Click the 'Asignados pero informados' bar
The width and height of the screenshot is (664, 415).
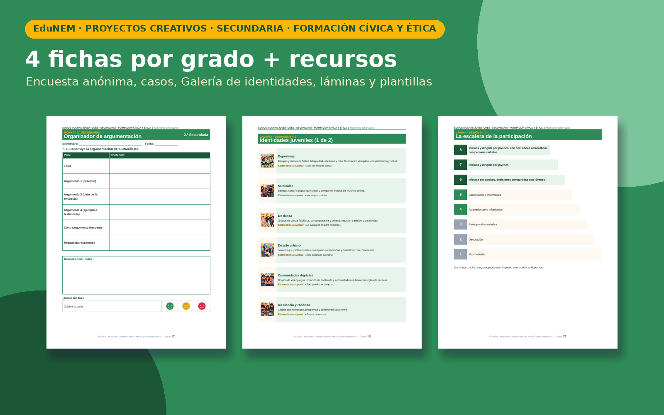[523, 210]
